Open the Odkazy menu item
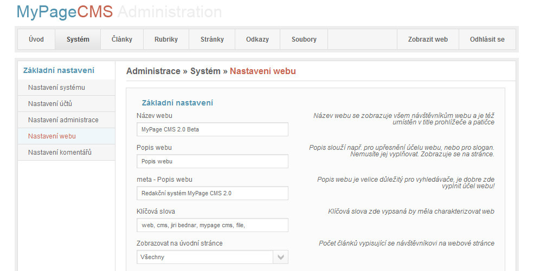The image size is (534, 271). click(258, 39)
